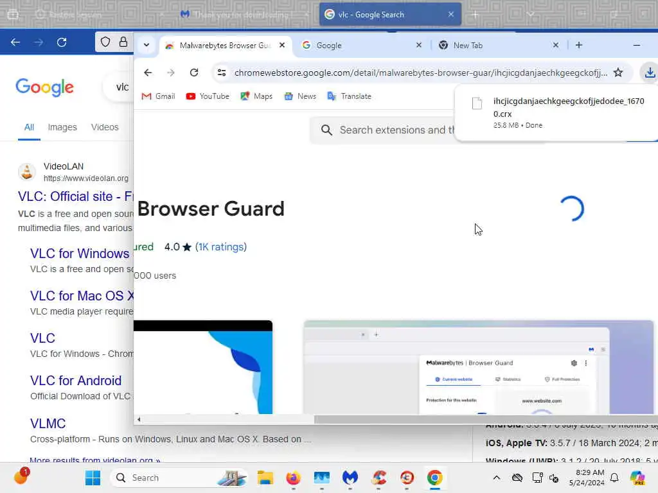Open Malwarebytes from taskbar
The width and height of the screenshot is (658, 493).
coord(350,478)
